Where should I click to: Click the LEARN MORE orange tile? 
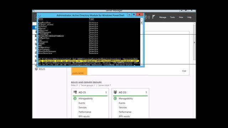79,71
